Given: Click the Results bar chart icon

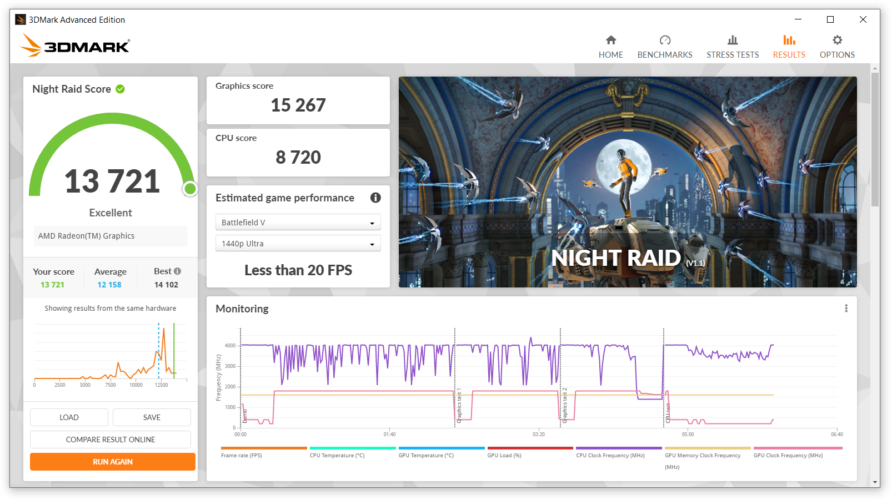Looking at the screenshot, I should (x=789, y=40).
